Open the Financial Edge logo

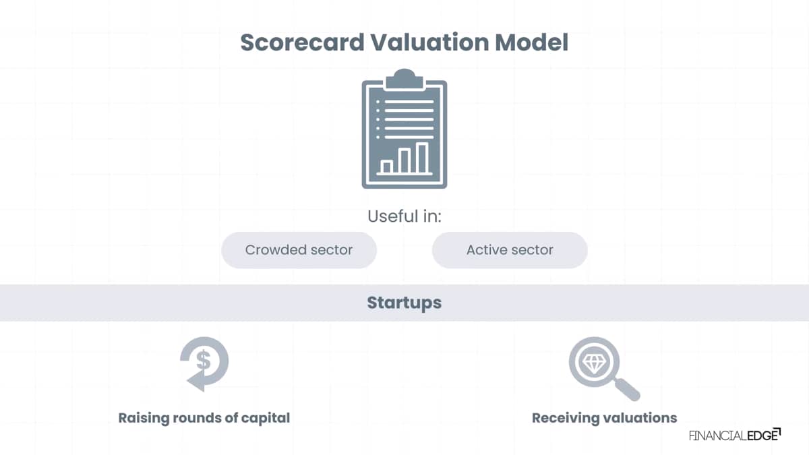[x=735, y=435]
